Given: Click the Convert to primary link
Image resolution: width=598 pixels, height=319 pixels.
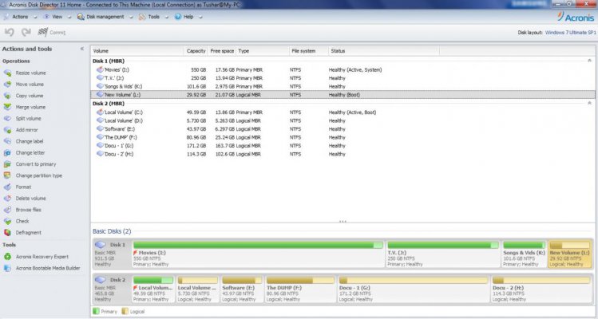Looking at the screenshot, I should point(36,164).
